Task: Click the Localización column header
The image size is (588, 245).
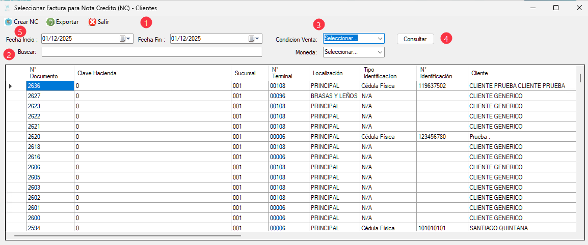Action: [x=334, y=73]
